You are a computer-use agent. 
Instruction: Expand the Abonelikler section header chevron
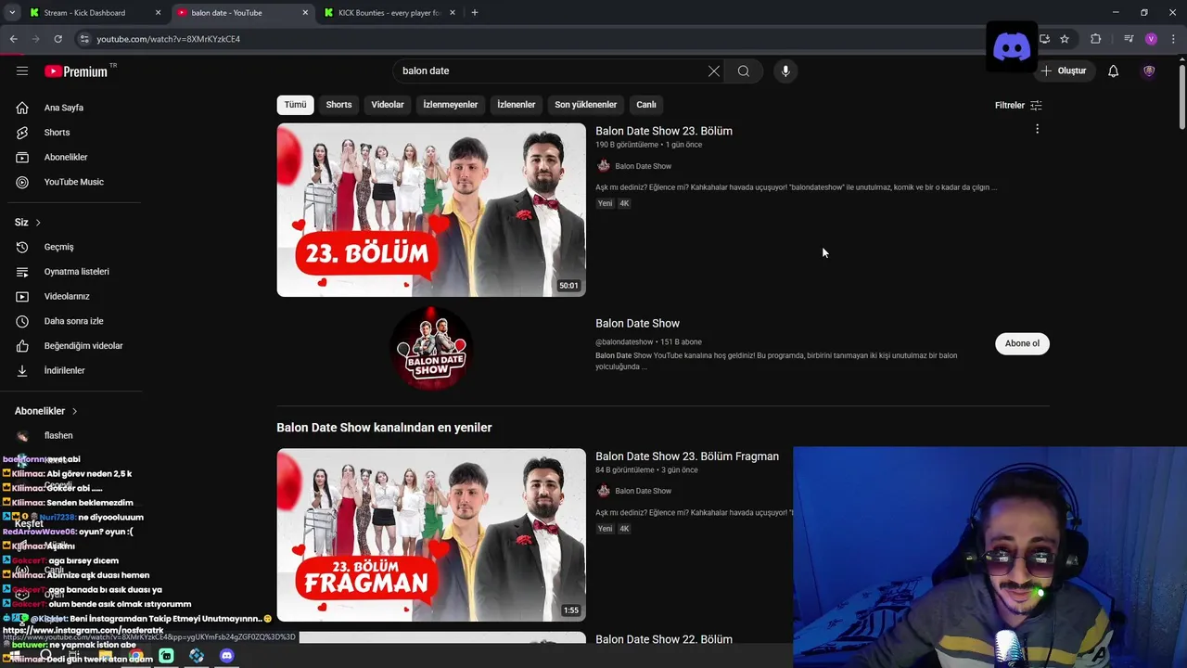point(74,411)
